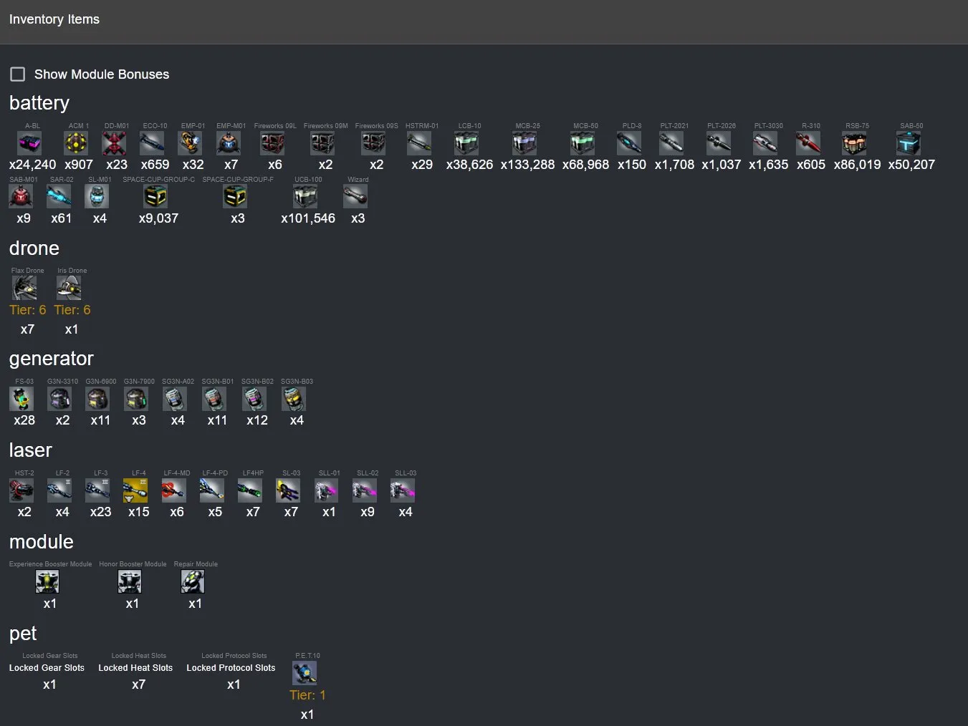Pick the HST-2 laser icon
Image resolution: width=968 pixels, height=726 pixels.
coord(21,490)
